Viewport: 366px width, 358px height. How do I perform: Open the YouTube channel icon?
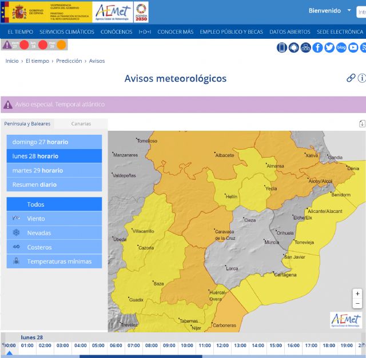click(x=353, y=47)
